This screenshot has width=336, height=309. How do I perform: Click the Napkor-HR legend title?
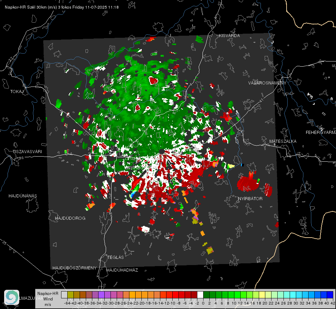[48, 294]
